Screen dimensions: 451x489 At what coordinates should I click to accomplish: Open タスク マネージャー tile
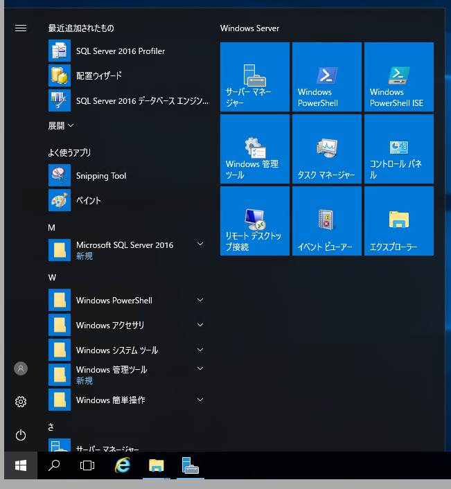pos(327,149)
